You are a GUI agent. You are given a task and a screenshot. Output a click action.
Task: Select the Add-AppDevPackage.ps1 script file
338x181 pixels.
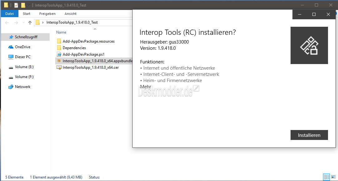tap(81, 54)
